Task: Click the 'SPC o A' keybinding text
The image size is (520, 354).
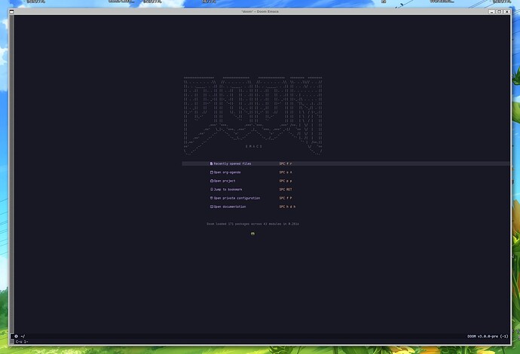Action: [286, 172]
